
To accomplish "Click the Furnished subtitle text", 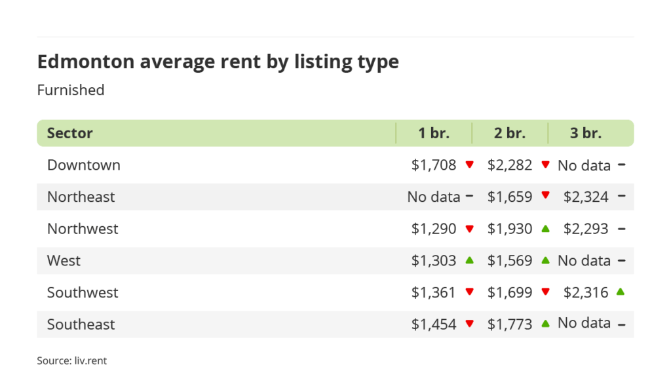I will (x=71, y=90).
